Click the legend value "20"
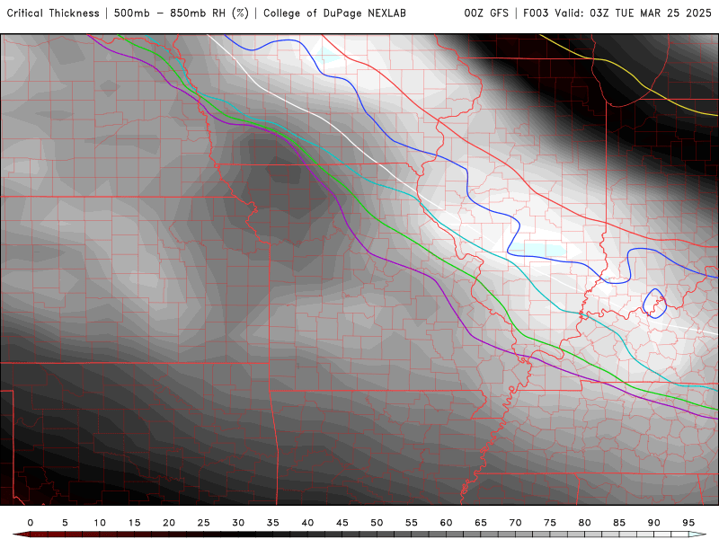This screenshot has height=539, width=719. pyautogui.click(x=169, y=523)
